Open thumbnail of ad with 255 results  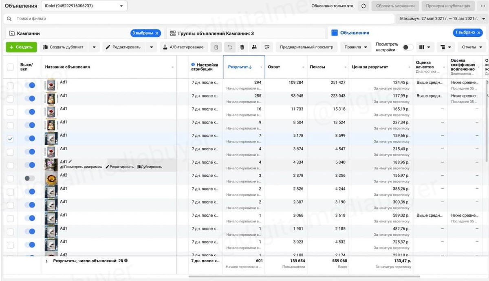tap(51, 99)
